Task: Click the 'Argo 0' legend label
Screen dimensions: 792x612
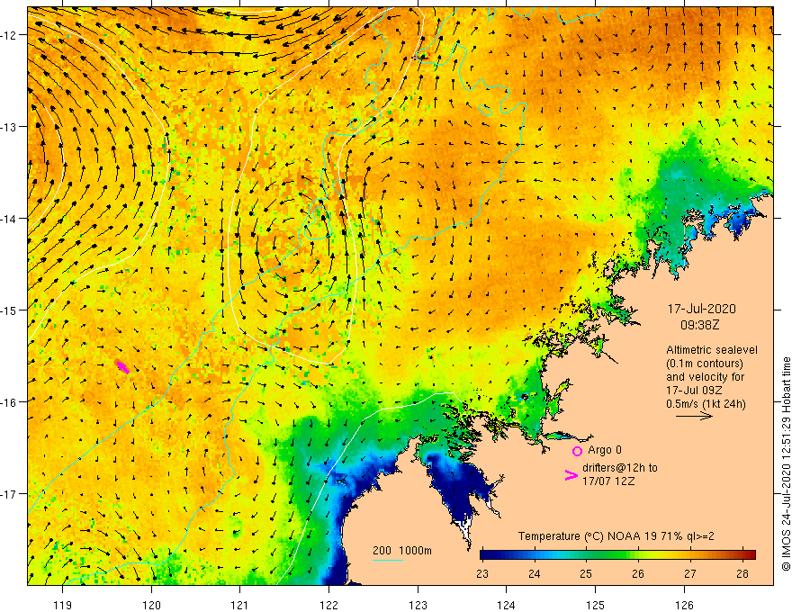Action: point(605,450)
